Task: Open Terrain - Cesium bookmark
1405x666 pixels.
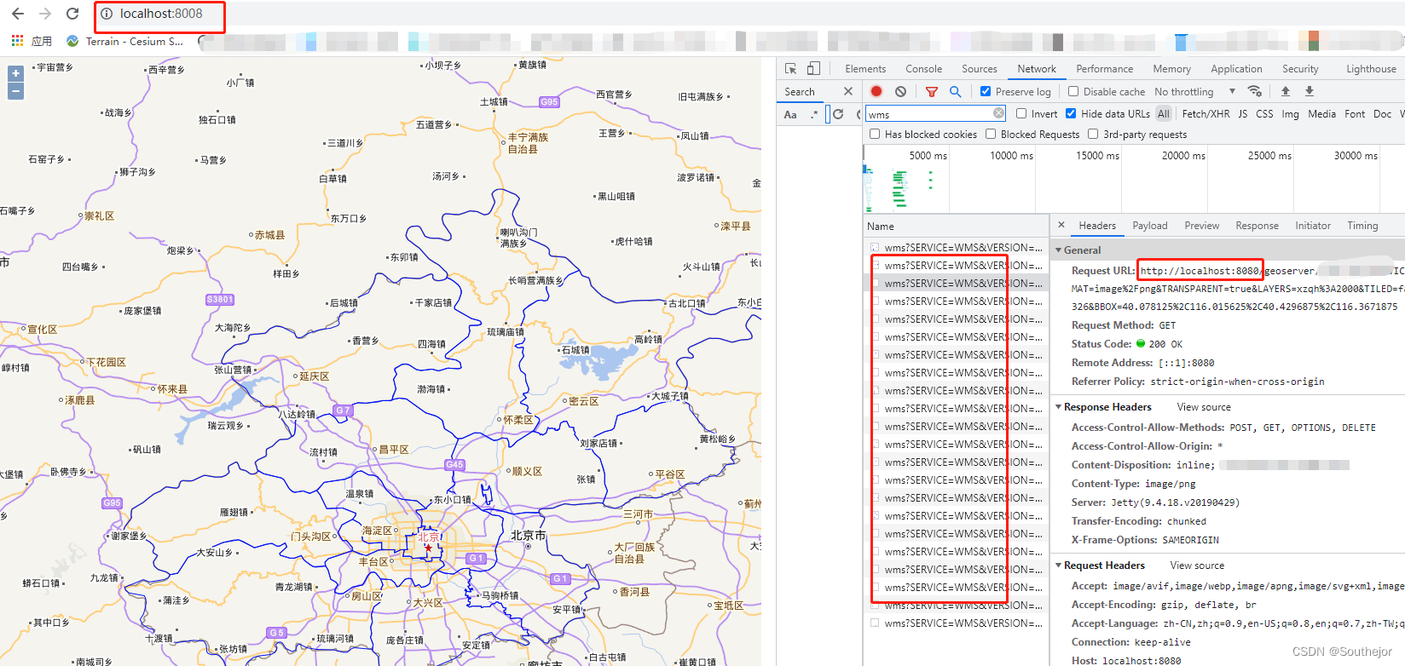Action: click(x=125, y=41)
